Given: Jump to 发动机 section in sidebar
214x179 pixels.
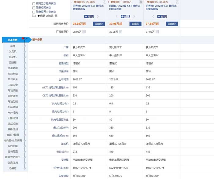Looking at the screenshot, I should point(13,51).
